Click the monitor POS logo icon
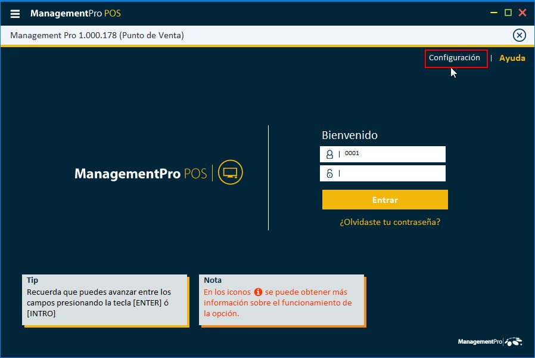Screen dimensions: 535x358 231,172
